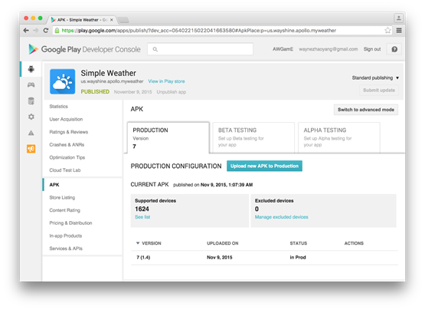This screenshot has height=310, width=425.
Task: Click the Google Play logo
Action: [x=34, y=49]
